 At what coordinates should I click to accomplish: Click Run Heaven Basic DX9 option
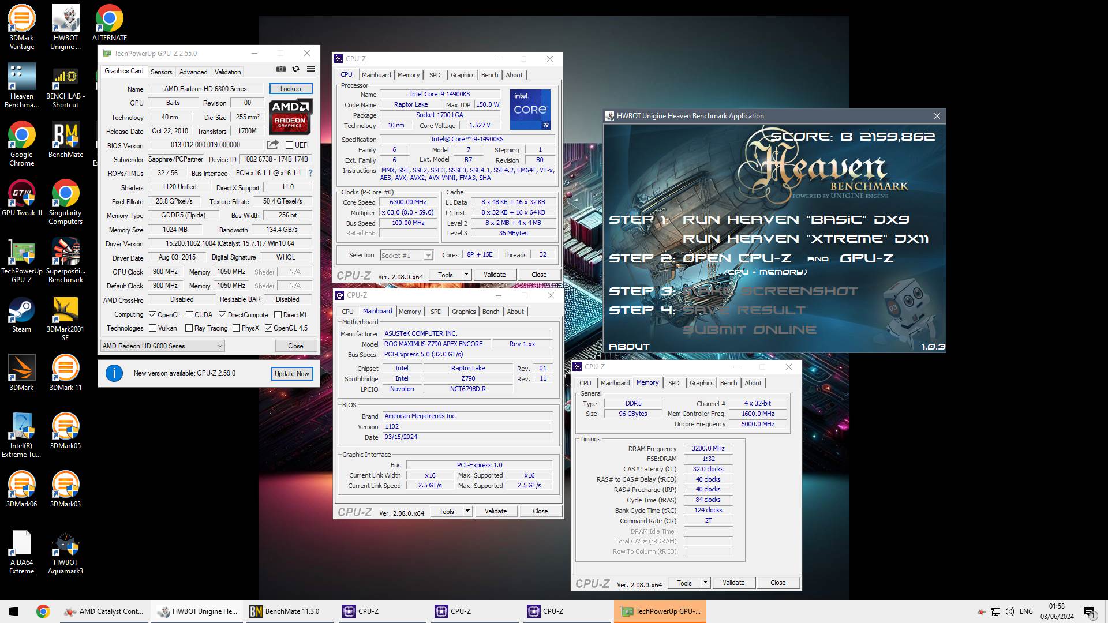click(x=796, y=220)
